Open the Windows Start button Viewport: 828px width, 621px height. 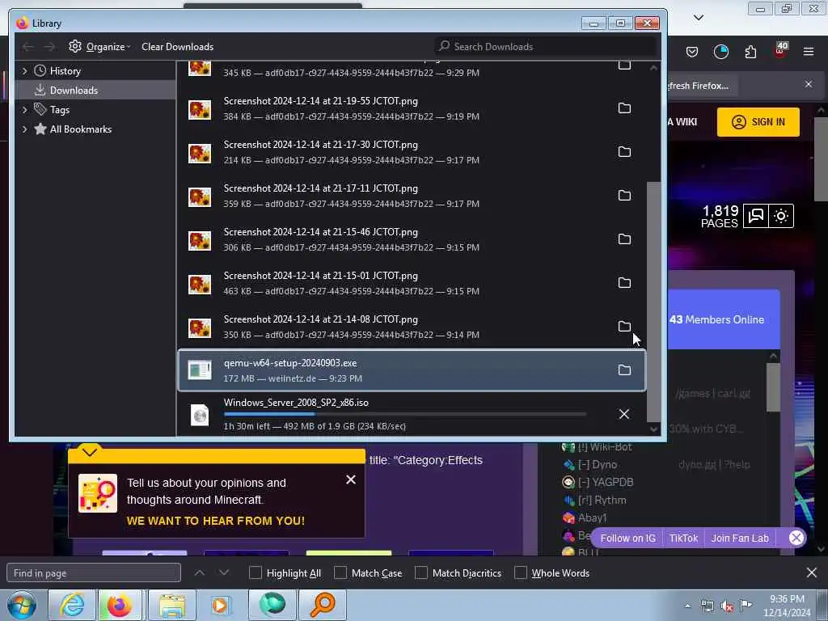click(22, 605)
